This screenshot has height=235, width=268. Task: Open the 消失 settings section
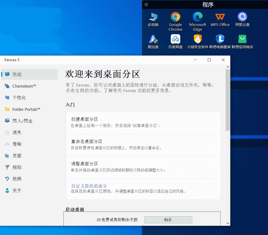[x=16, y=133]
